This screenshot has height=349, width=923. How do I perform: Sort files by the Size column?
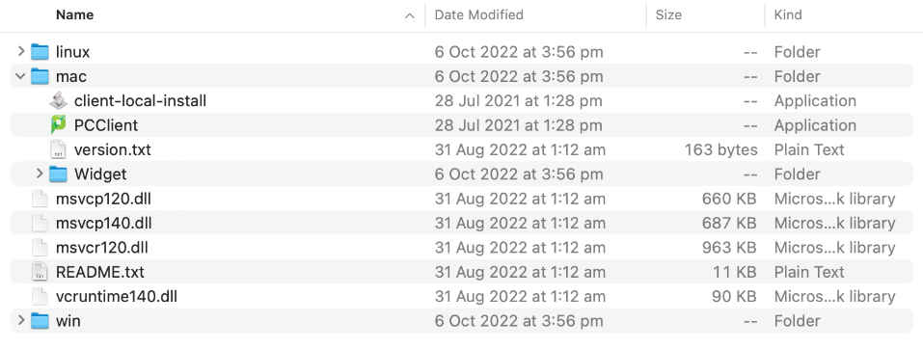(x=668, y=14)
